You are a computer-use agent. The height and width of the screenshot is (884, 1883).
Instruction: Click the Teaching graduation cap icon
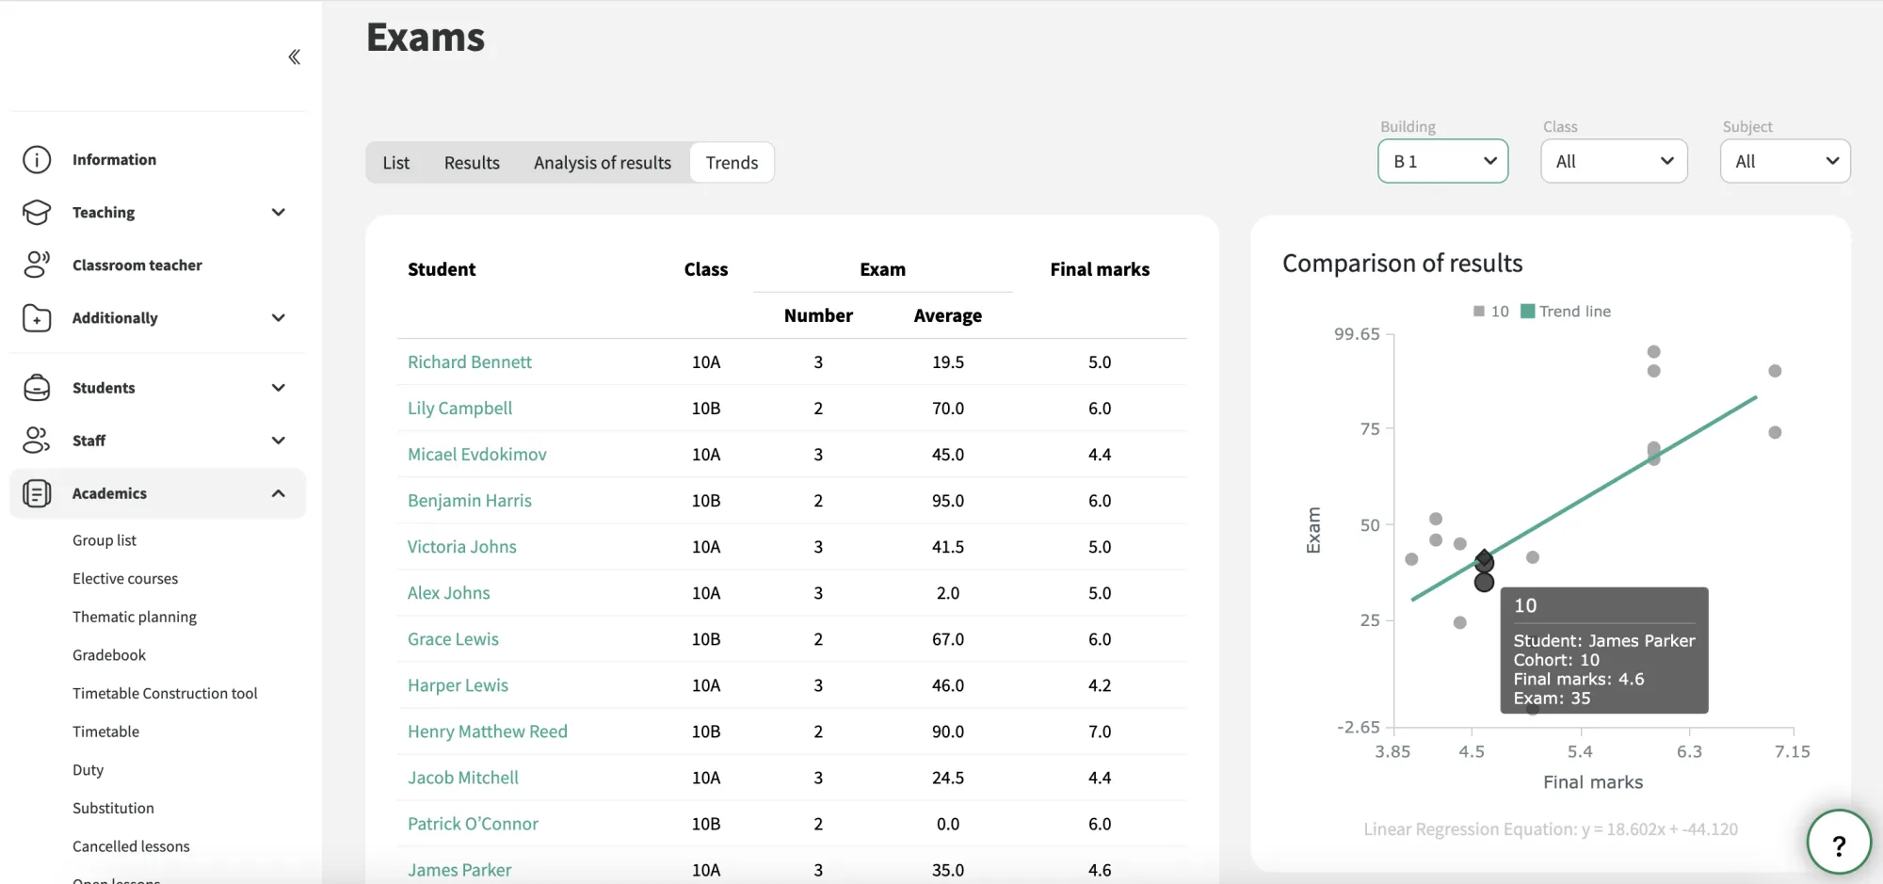(x=37, y=213)
